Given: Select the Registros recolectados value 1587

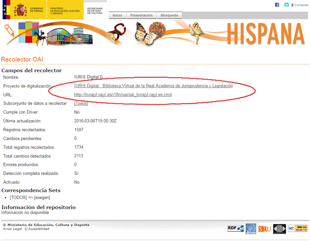Looking at the screenshot, I should click(x=79, y=130).
